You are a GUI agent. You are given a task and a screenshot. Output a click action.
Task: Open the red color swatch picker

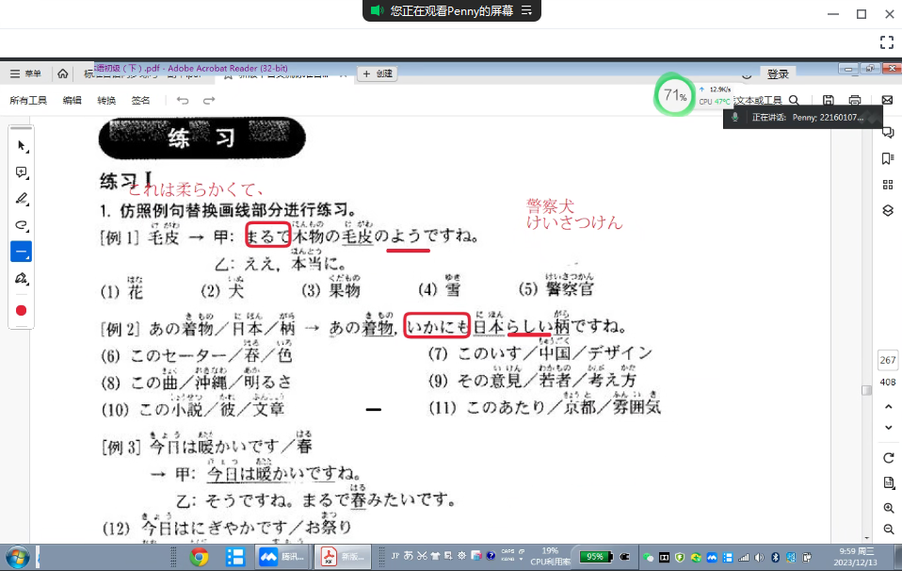(21, 310)
